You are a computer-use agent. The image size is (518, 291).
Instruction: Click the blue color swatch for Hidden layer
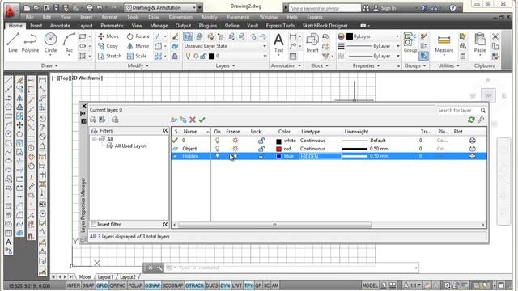pos(278,156)
